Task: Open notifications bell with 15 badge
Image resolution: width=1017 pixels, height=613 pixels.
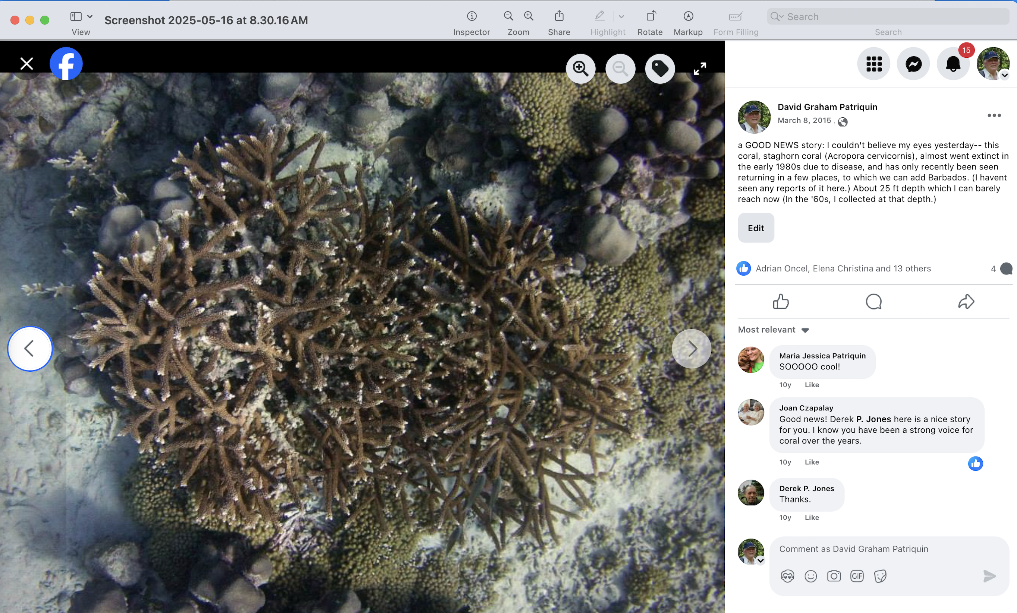Action: pyautogui.click(x=953, y=64)
